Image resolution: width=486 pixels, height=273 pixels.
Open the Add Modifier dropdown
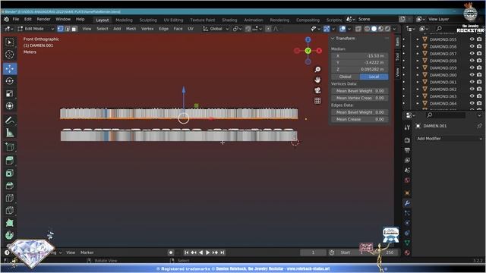point(449,139)
